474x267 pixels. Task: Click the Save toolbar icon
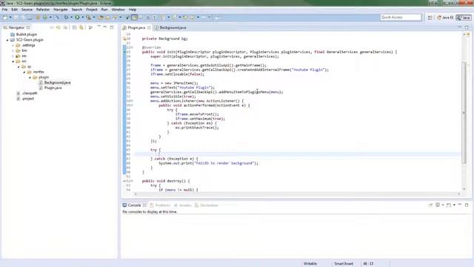coord(16,18)
